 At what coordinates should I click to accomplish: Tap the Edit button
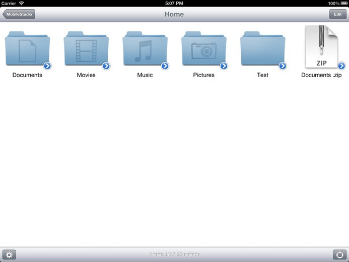pos(337,14)
